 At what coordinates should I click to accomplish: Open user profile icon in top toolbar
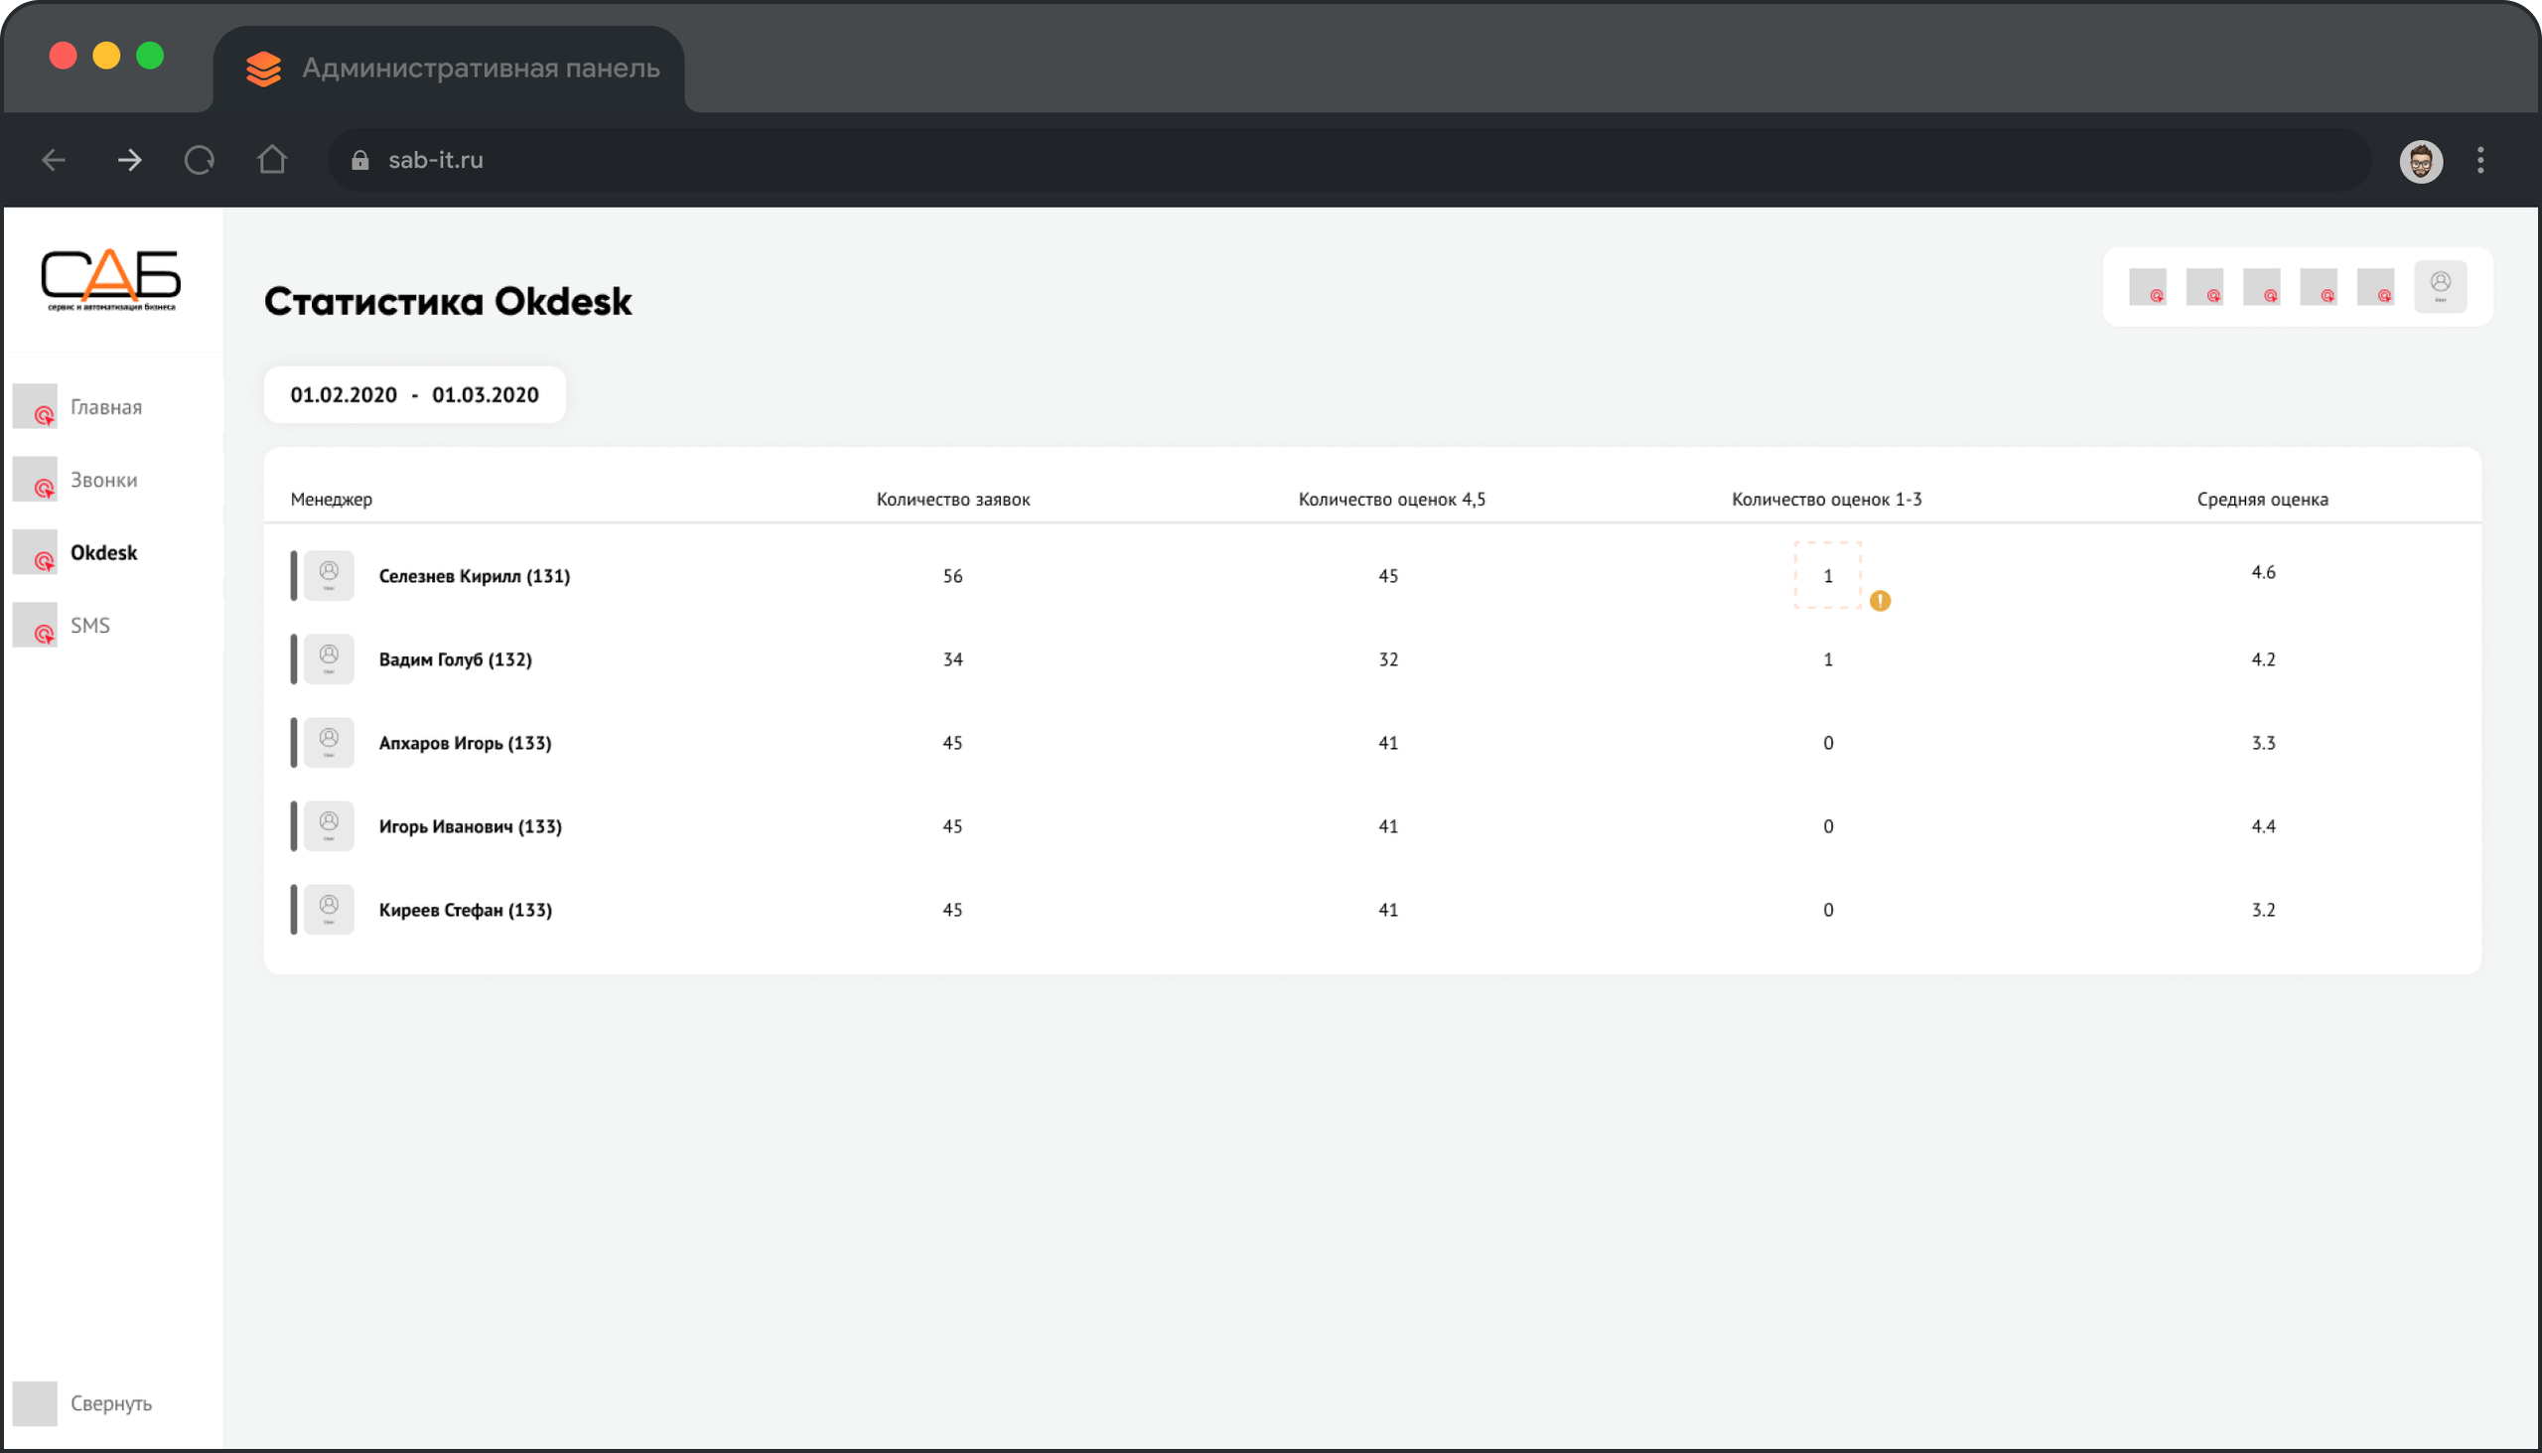click(2440, 286)
